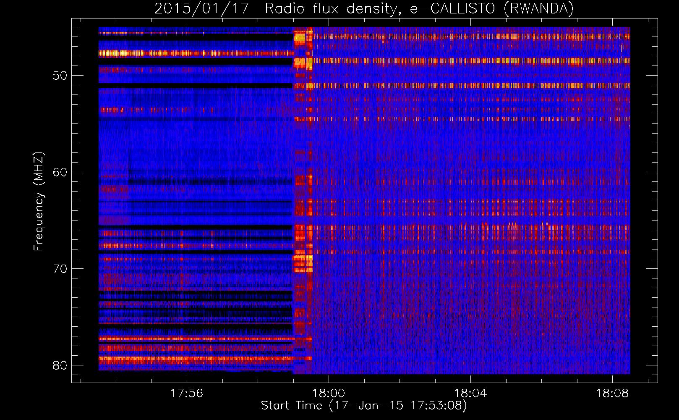Click the e-CALLISTO (RWANDA) station label
This screenshot has height=420, width=679.
[491, 8]
